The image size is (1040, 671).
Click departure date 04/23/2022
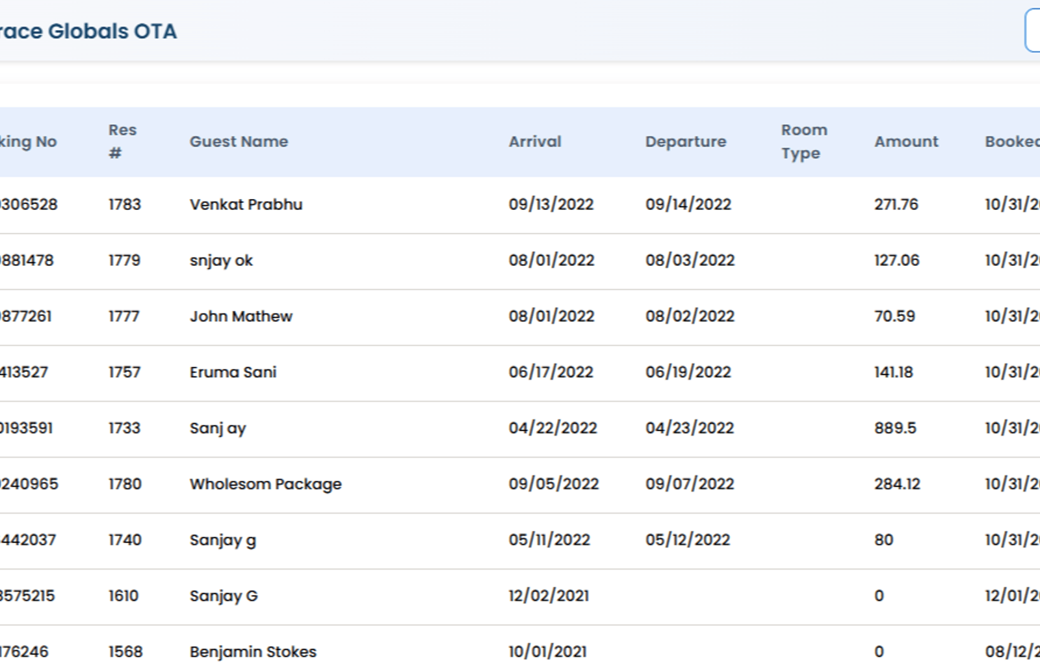pyautogui.click(x=690, y=428)
